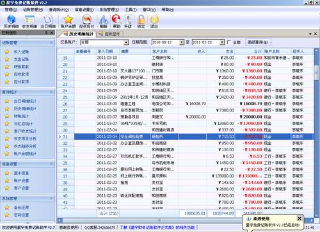This screenshot has width=320, height=232.
Task: Collapse the 信息设置 sidebar section
Action: click(51, 164)
